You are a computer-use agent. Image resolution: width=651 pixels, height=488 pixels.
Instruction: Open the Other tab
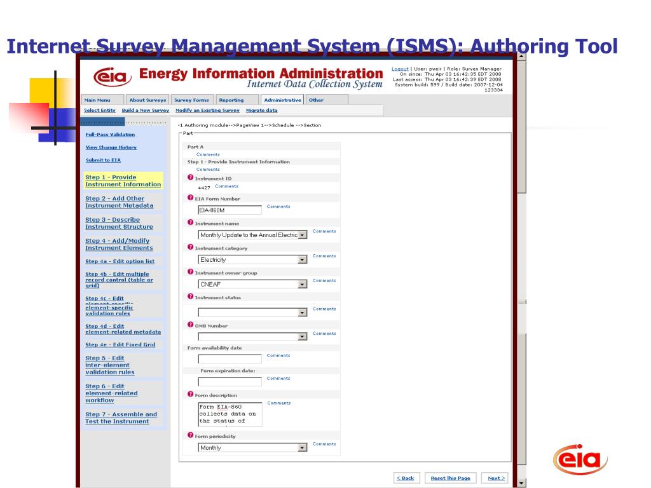pyautogui.click(x=327, y=100)
